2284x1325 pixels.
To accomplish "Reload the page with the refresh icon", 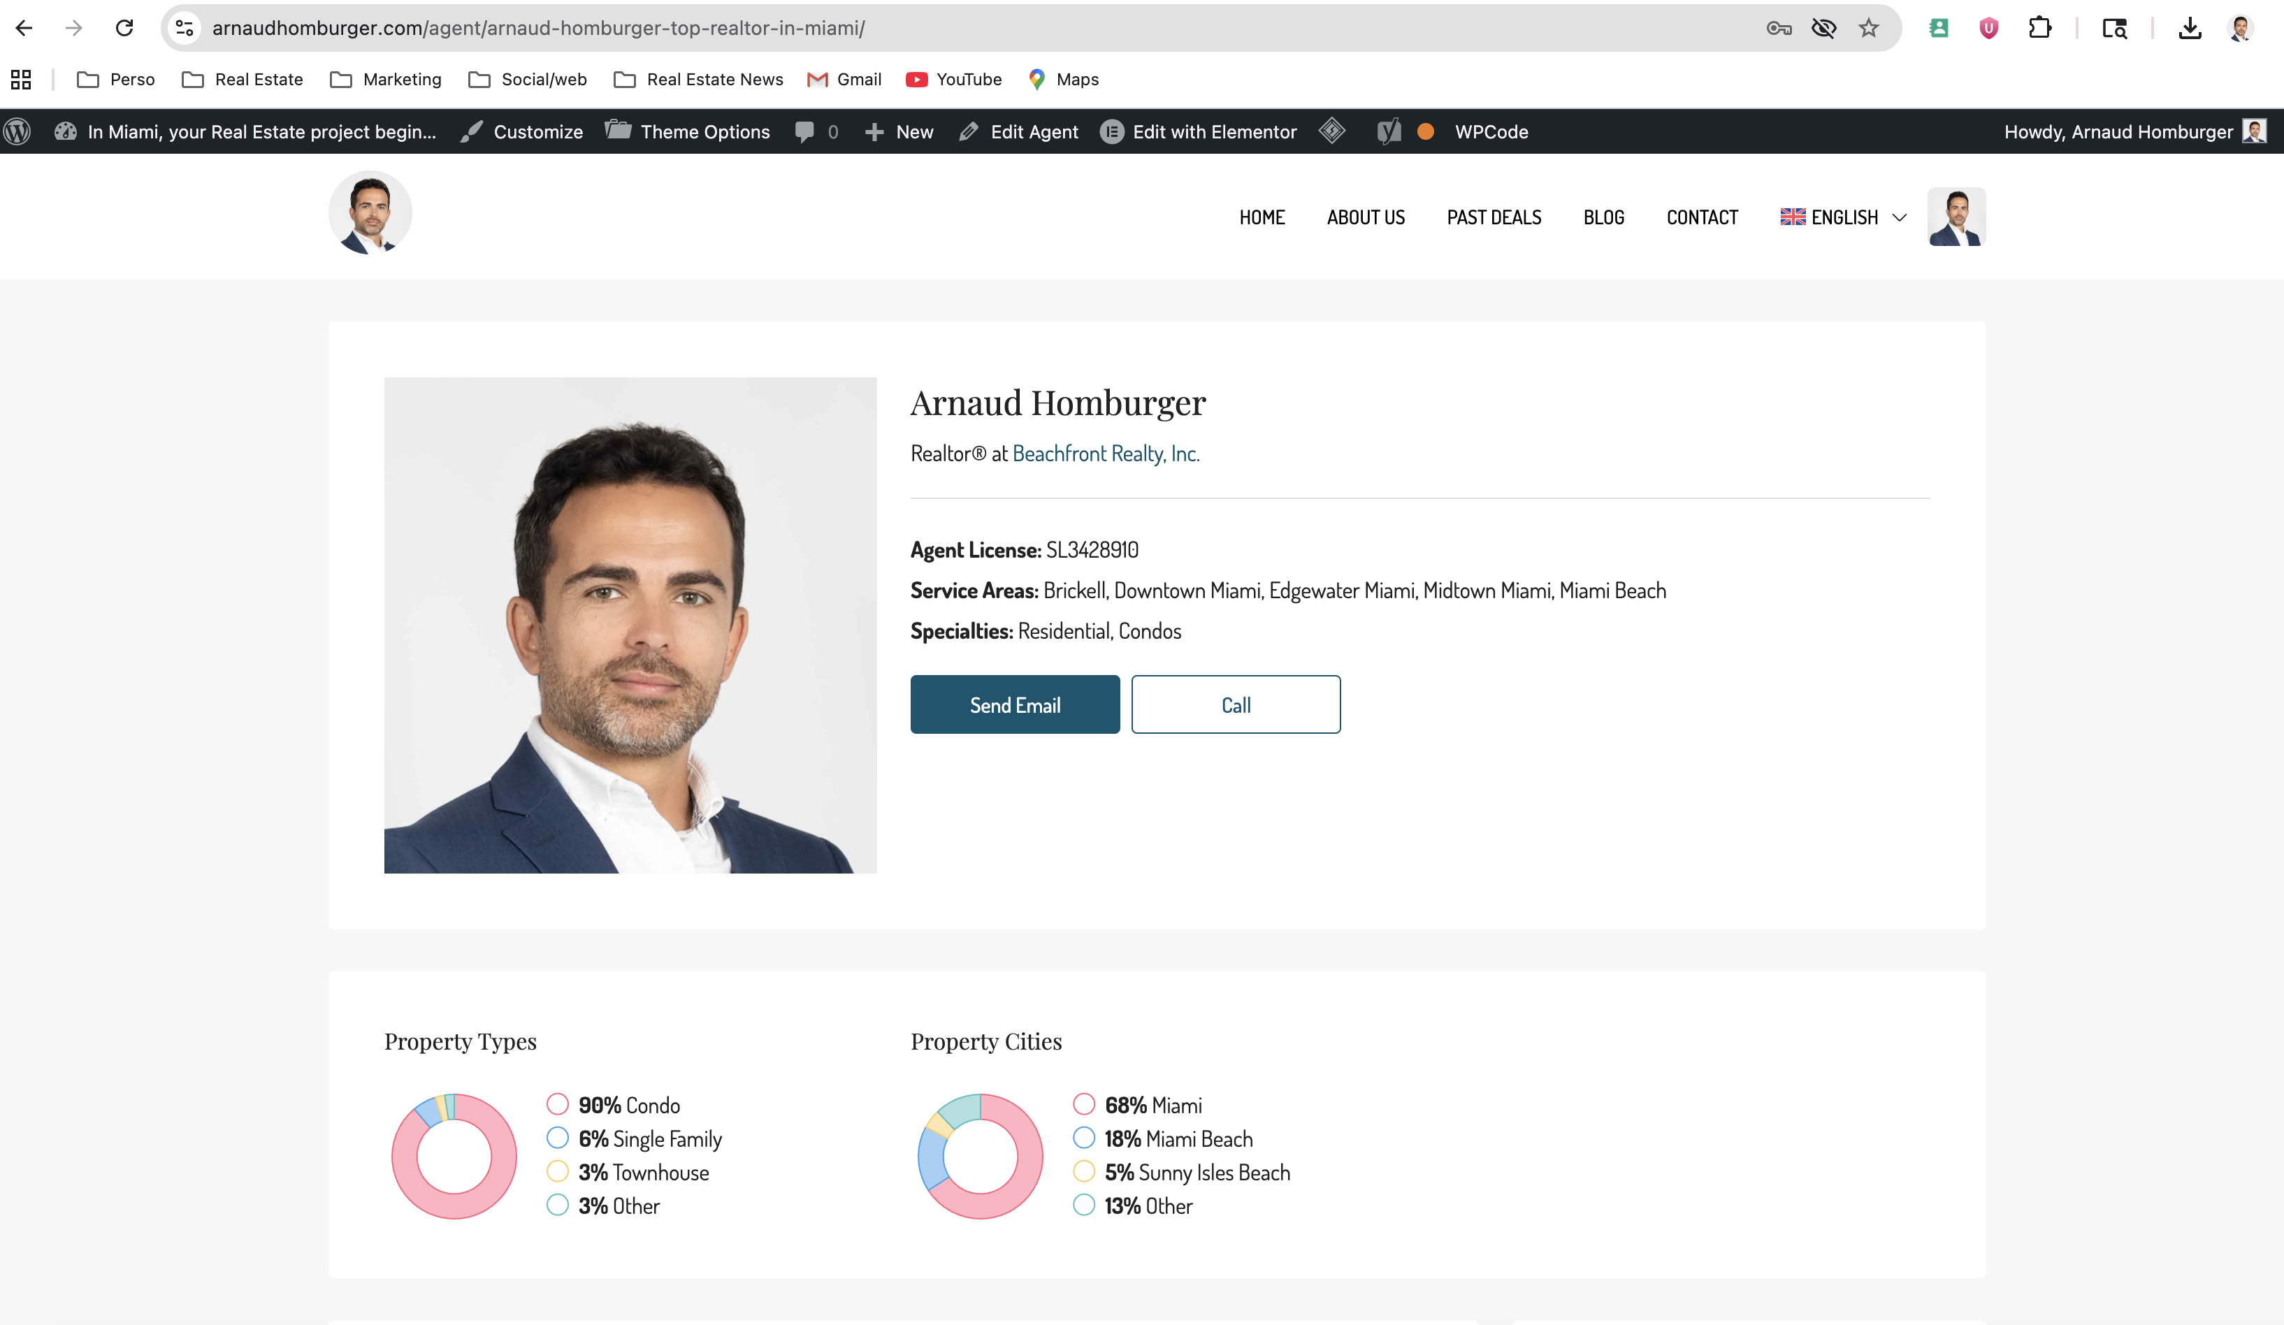I will click(124, 28).
